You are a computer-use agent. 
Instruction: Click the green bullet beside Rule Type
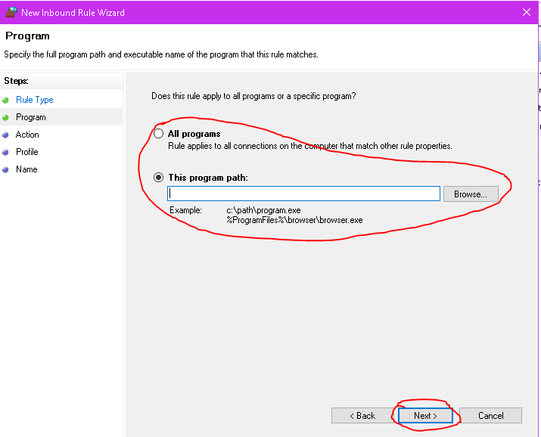click(5, 101)
